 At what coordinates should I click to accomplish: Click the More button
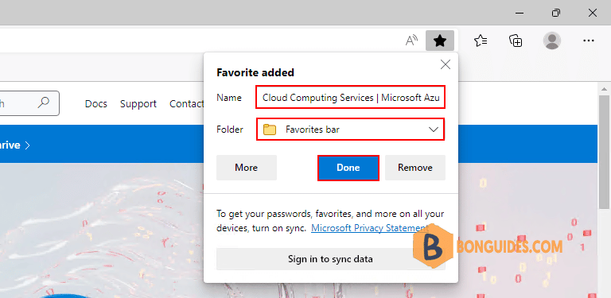(x=247, y=168)
